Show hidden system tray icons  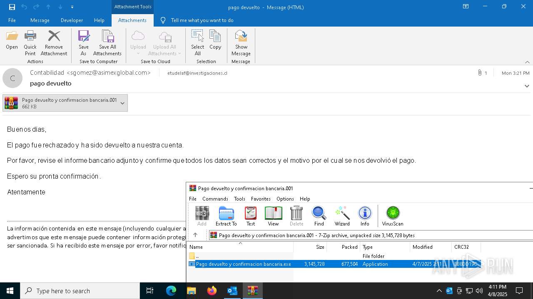pos(439,291)
